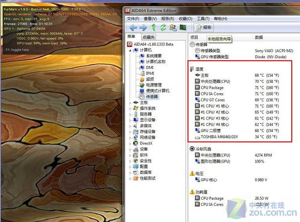This screenshot has height=222, width=300.
Task: Select 图形处理器(GPU) fan 100% row
Action: point(230,161)
